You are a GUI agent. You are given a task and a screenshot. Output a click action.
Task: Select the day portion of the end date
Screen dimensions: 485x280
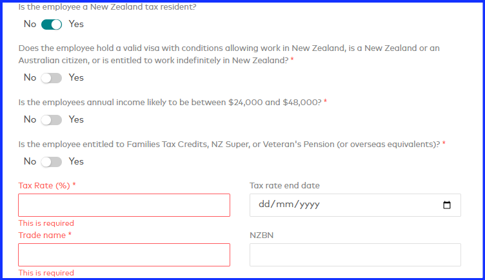coord(264,205)
